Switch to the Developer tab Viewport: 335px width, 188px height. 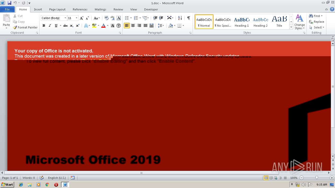click(x=151, y=9)
